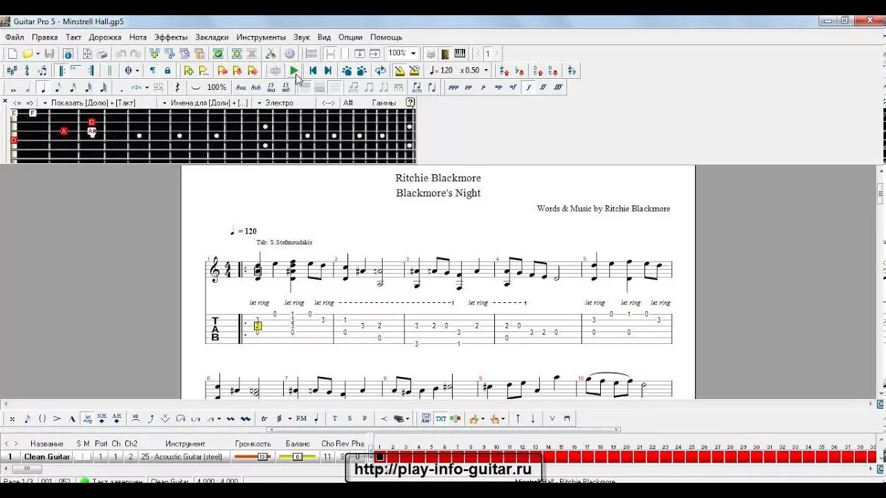Insert text with the TXT icon

(x=441, y=418)
